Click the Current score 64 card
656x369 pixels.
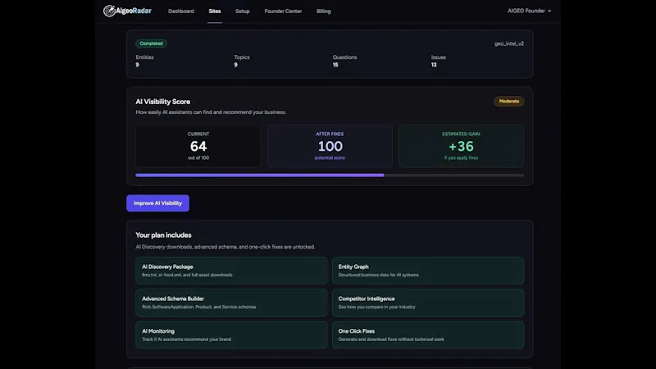pos(198,146)
